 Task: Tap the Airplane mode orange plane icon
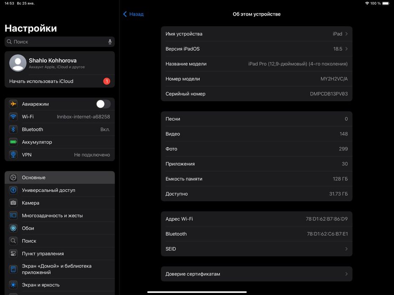[14, 104]
